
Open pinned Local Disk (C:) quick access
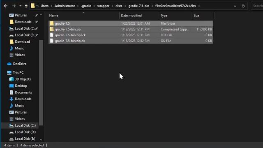pyautogui.click(x=25, y=28)
